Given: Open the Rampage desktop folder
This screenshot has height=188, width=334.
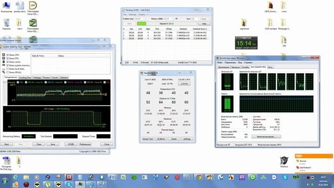Looking at the screenshot, I should (x=284, y=24).
